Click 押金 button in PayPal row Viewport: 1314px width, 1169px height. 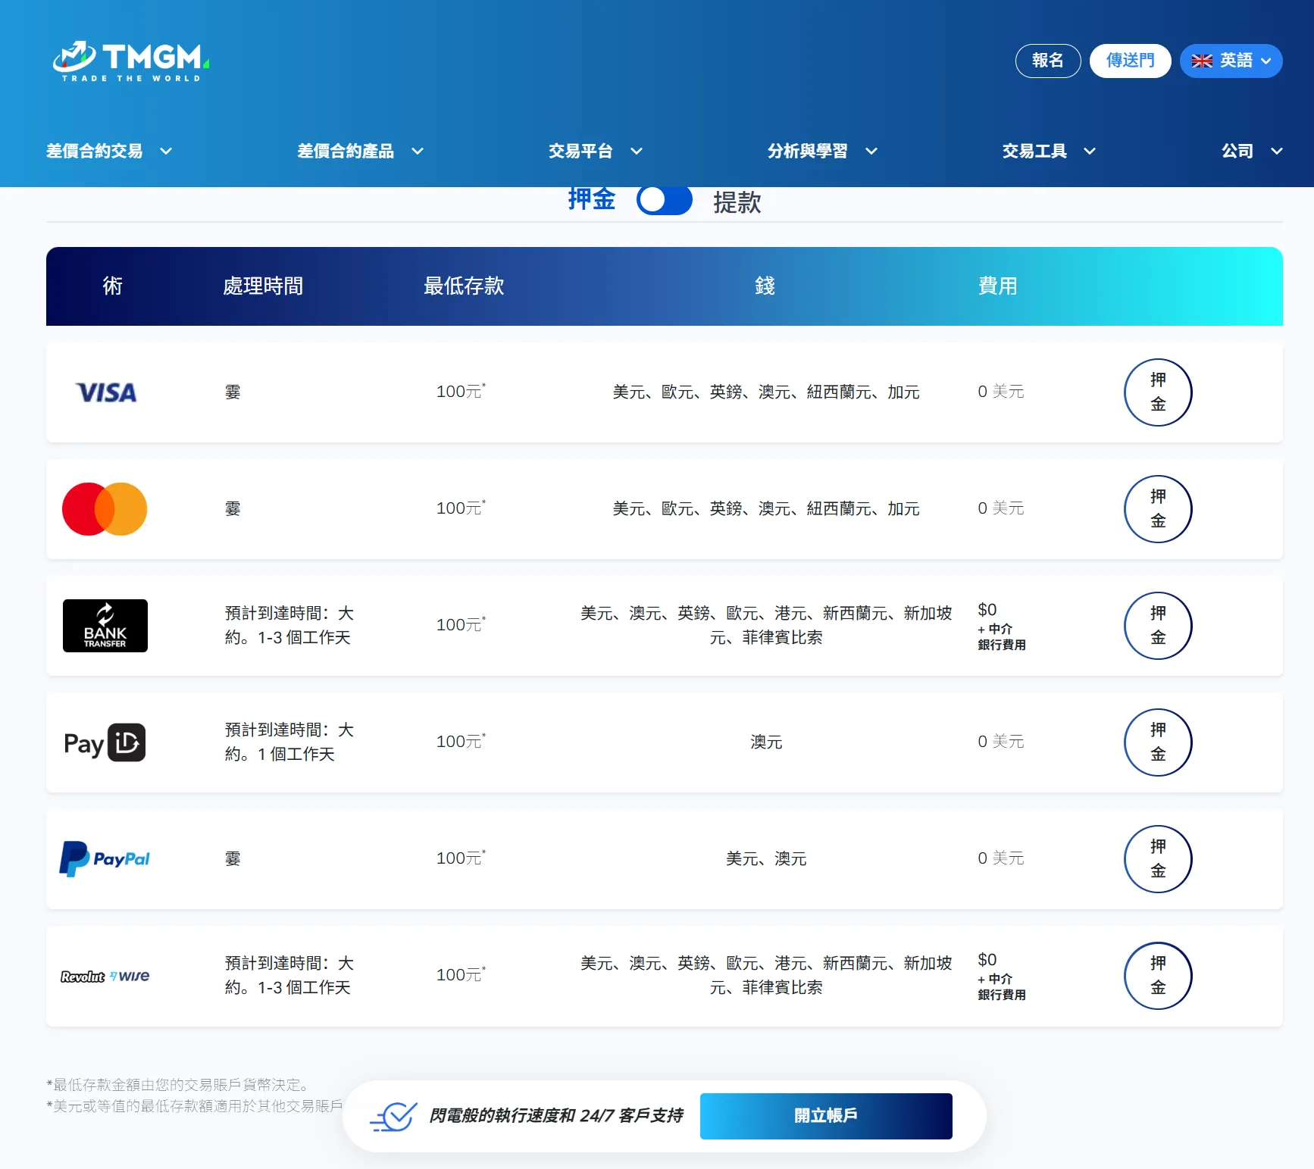coord(1158,859)
